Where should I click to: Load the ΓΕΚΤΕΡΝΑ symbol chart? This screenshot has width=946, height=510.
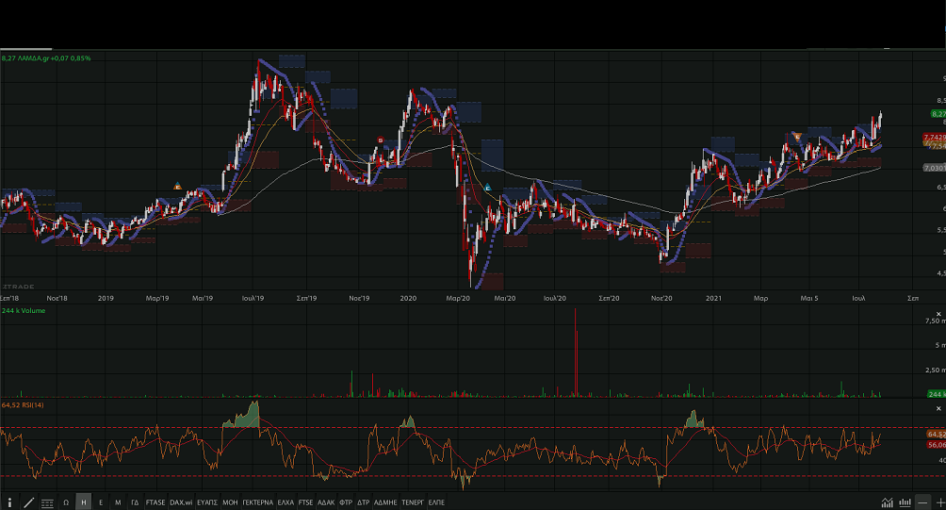pos(257,502)
